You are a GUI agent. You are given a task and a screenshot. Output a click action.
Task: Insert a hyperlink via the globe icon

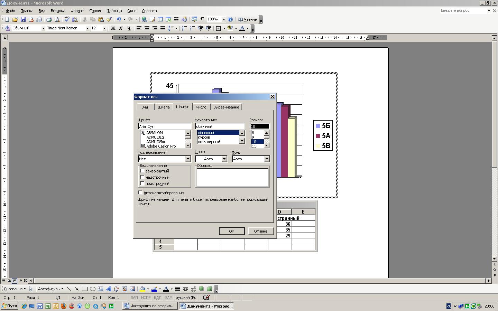click(x=144, y=20)
